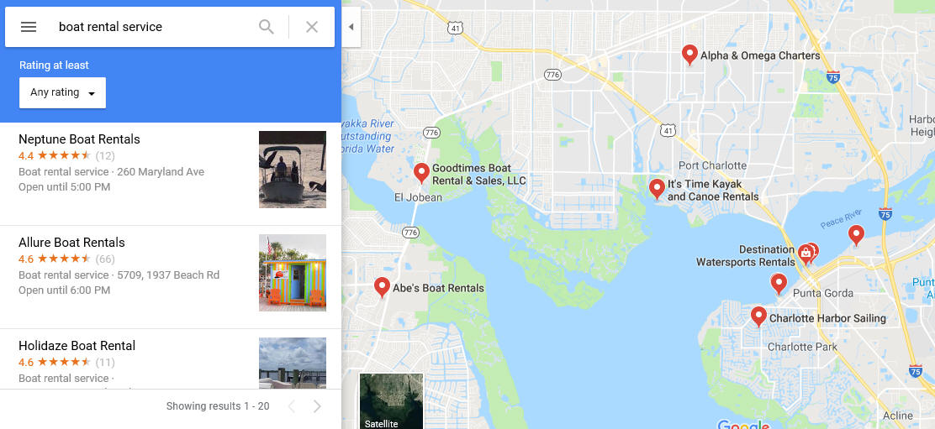The width and height of the screenshot is (935, 429).
Task: Click Destination Watersports Rentals shopping pin
Action: point(805,254)
